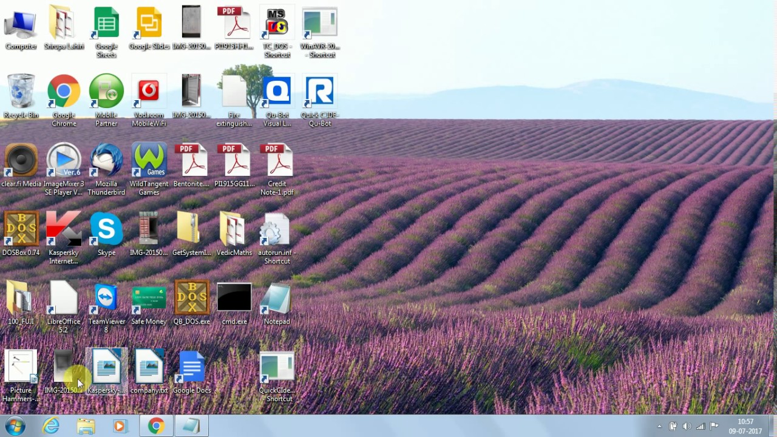The image size is (777, 437).
Task: Launch Windows Media Player from taskbar
Action: [120, 426]
